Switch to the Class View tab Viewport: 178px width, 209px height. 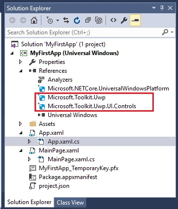[71, 203]
